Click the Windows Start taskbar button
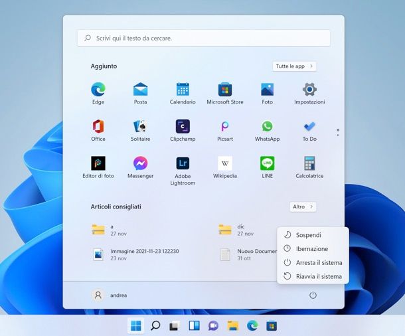405x336 pixels. (x=136, y=325)
